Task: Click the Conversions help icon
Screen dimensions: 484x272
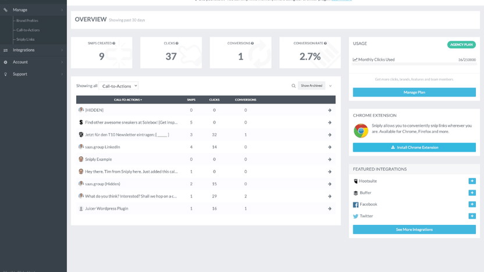Action: [x=252, y=43]
